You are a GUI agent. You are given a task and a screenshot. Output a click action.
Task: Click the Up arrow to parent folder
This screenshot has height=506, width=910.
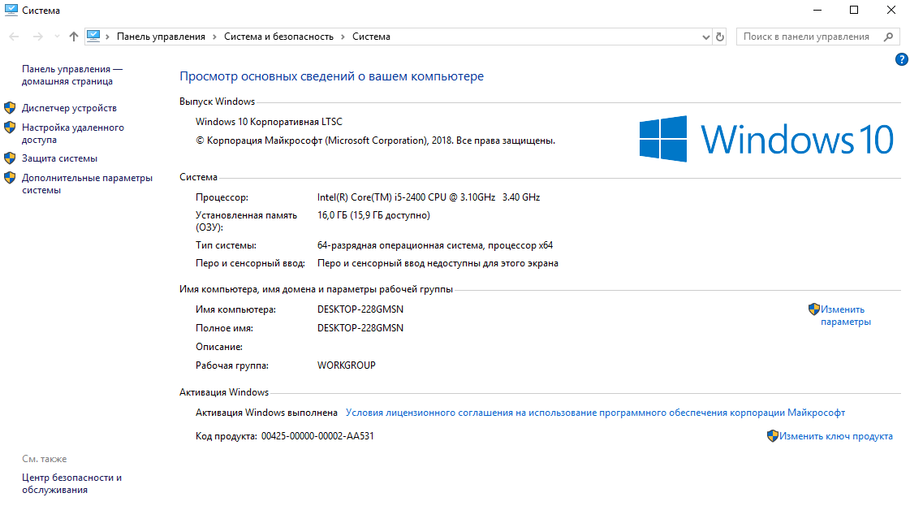click(x=74, y=37)
